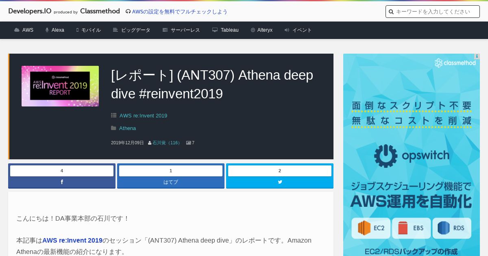The width and height of the screenshot is (488, 256).
Task: Open the Athena category link
Action: [127, 128]
